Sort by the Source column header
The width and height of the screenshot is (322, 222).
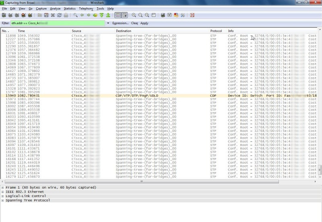coord(93,31)
